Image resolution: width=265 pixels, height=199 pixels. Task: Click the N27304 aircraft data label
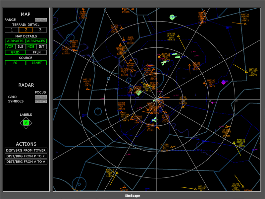[125, 118]
